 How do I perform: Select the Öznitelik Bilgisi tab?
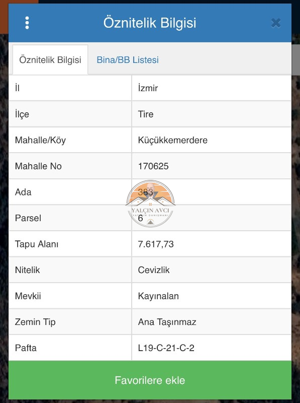click(50, 60)
